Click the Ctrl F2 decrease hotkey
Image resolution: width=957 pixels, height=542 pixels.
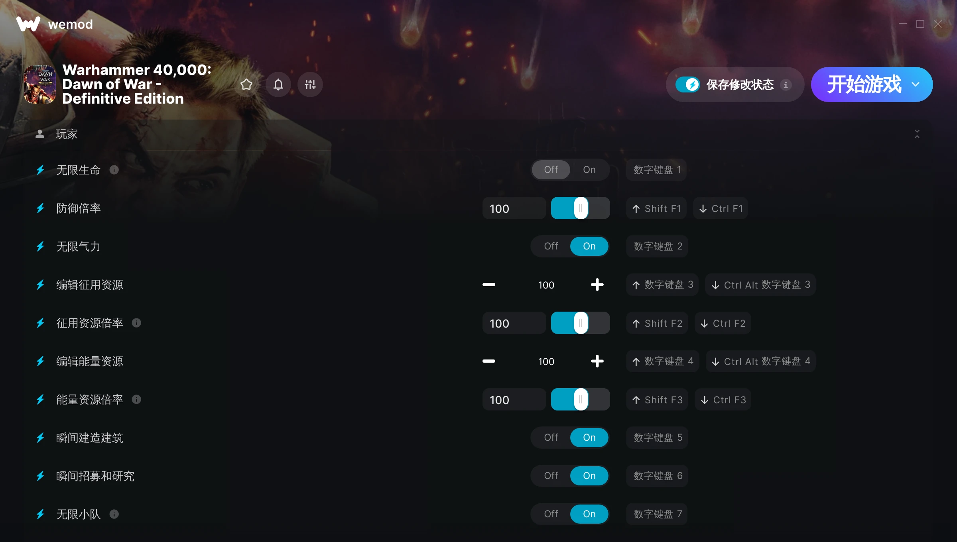click(723, 323)
